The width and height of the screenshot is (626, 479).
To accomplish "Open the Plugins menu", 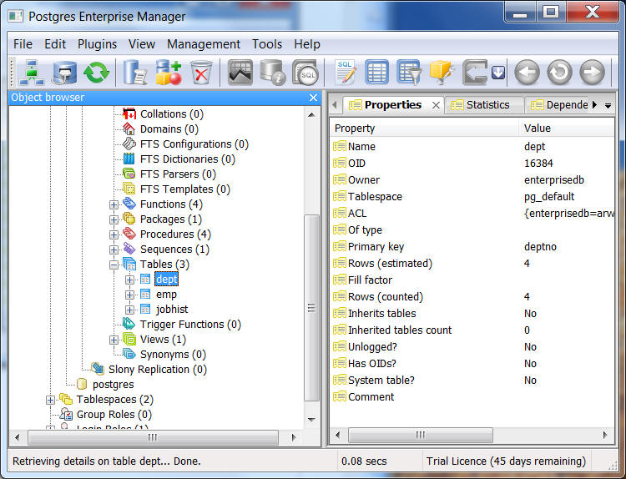I will tap(97, 44).
